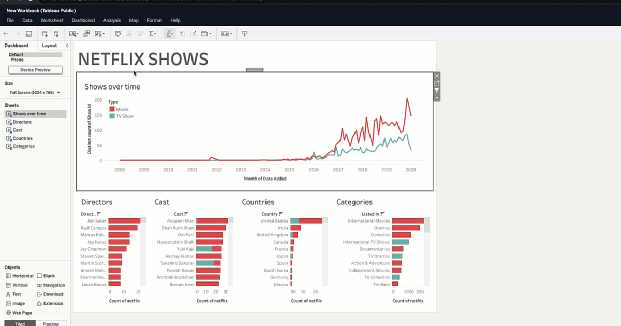
Task: Open More Options arrow on selected chart
Action: coord(437,98)
